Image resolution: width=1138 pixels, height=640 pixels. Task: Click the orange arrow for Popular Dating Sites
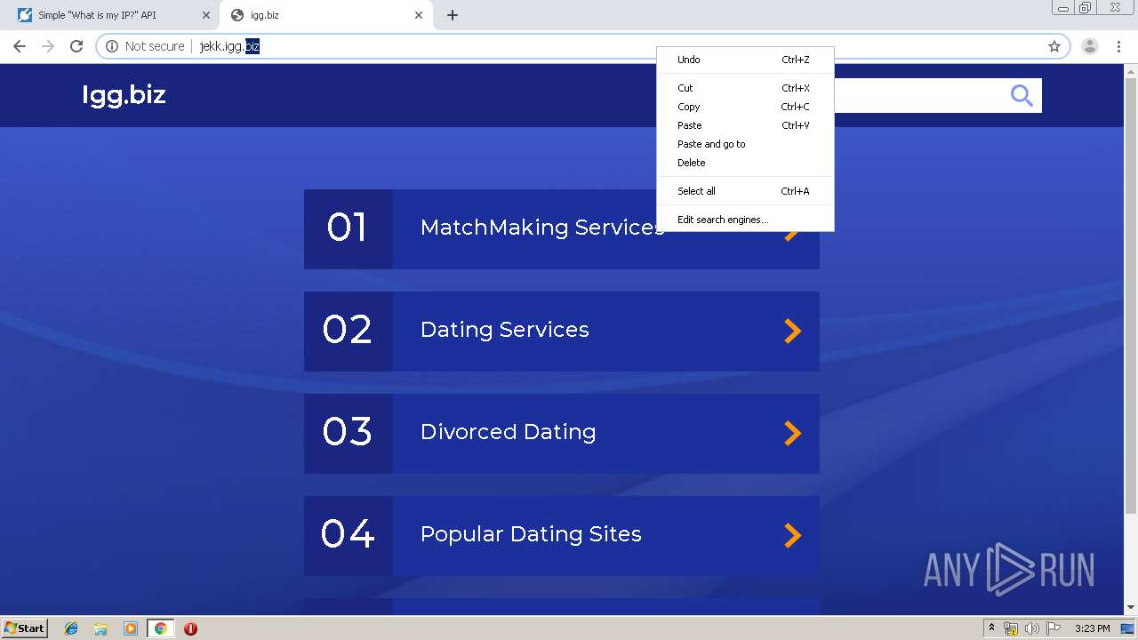(x=792, y=535)
